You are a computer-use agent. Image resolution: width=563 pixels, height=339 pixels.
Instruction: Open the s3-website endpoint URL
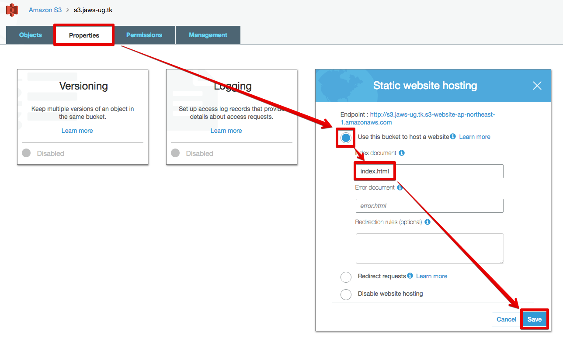(417, 118)
